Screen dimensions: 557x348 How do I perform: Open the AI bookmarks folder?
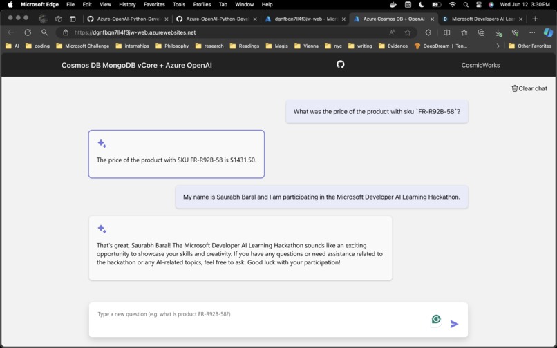pos(12,46)
